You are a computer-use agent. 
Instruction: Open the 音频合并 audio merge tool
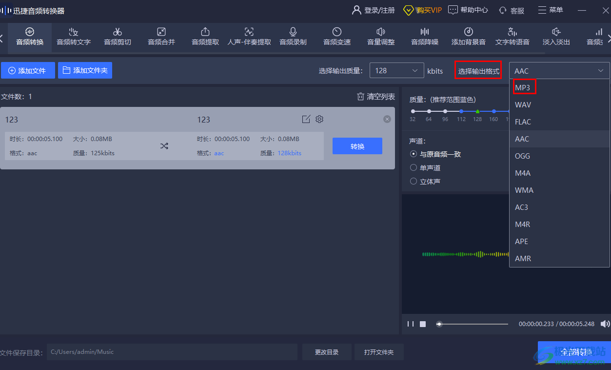161,37
